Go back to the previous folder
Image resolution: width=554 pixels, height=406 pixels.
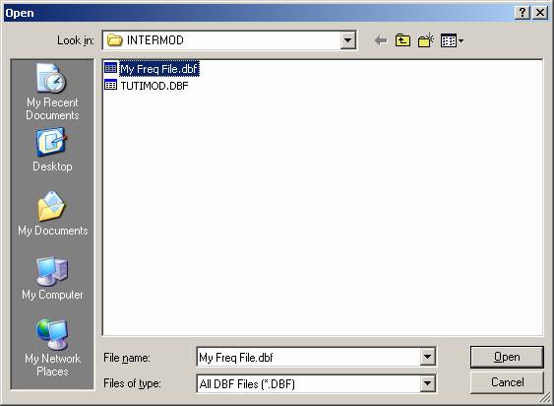381,40
